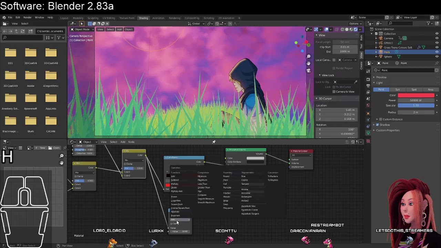Screen dimensions: 441x248
Task: Hide the Sphere object in outliner
Action: click(437, 56)
